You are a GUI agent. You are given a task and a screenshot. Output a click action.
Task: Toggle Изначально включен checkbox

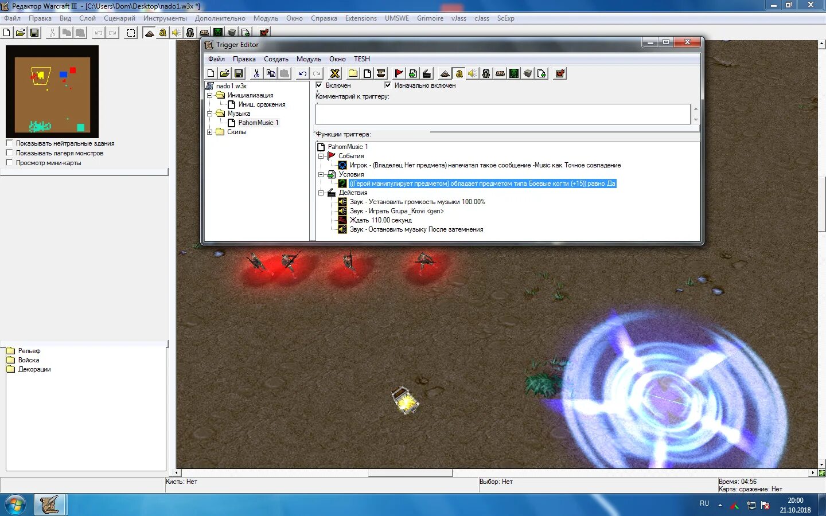388,85
